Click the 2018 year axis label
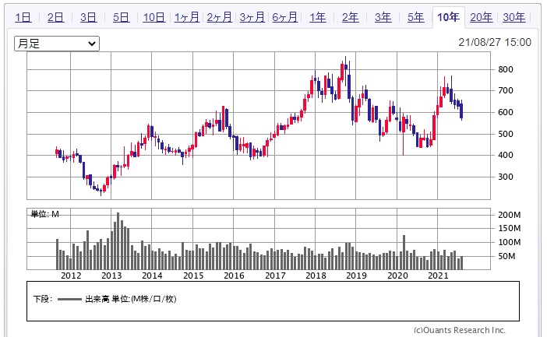Image resolution: width=547 pixels, height=337 pixels. coord(316,276)
